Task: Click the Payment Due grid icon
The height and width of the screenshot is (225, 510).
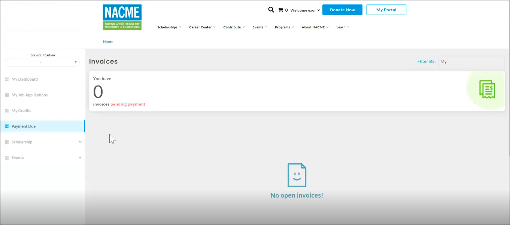Action: point(7,126)
